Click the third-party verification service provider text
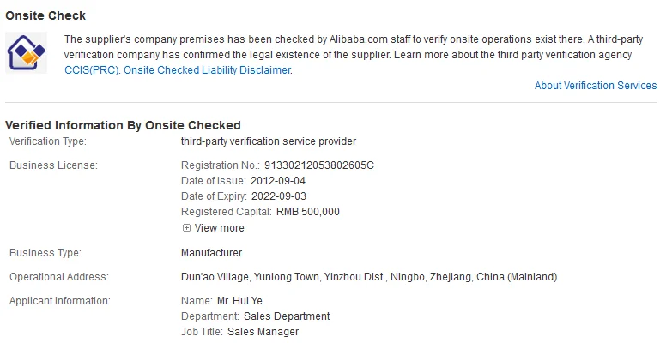660x343 pixels. pyautogui.click(x=268, y=141)
